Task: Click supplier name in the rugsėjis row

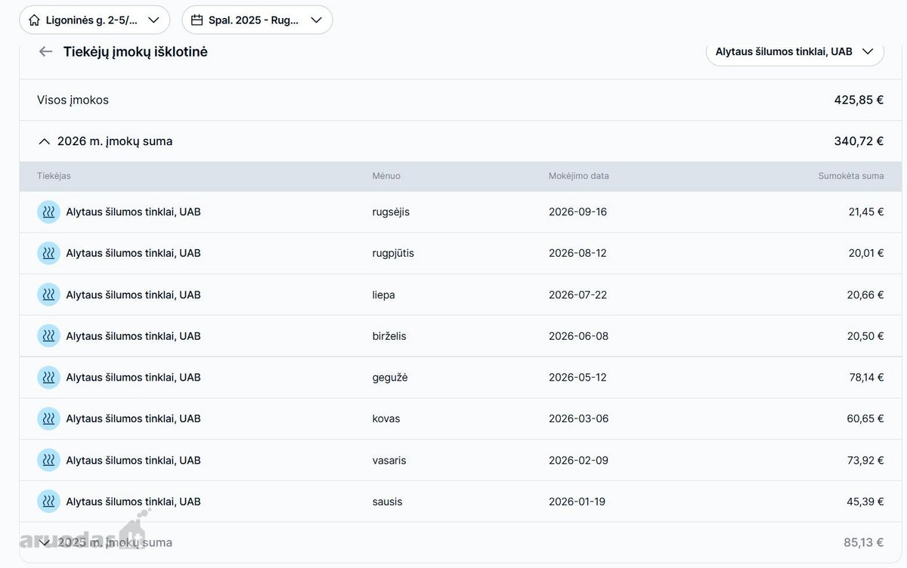Action: [x=133, y=212]
